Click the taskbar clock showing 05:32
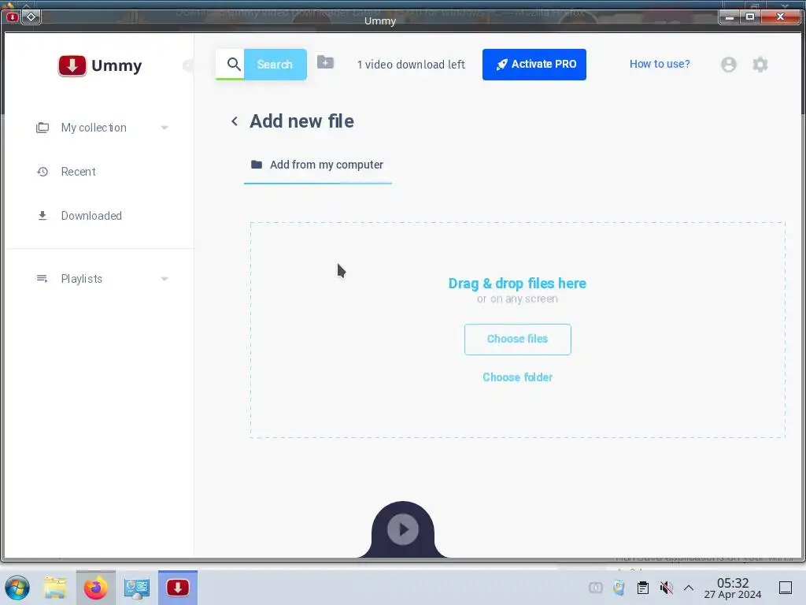Image resolution: width=806 pixels, height=605 pixels. (733, 588)
